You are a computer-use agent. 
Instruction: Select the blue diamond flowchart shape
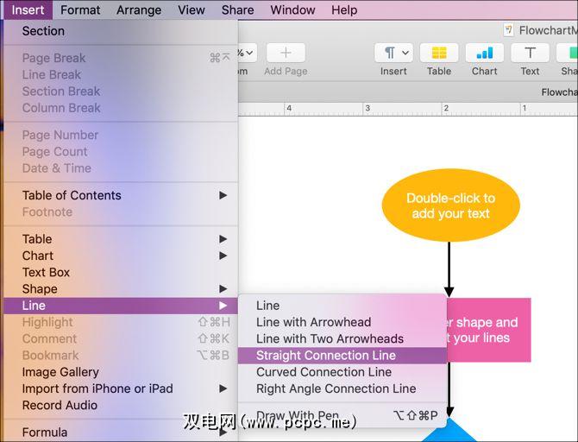point(449,430)
